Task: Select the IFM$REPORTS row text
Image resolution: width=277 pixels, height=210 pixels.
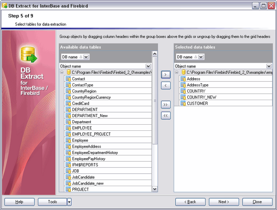Action: 85,165
